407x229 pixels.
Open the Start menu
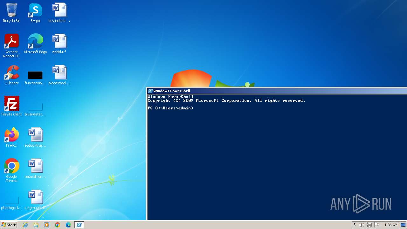(9, 225)
